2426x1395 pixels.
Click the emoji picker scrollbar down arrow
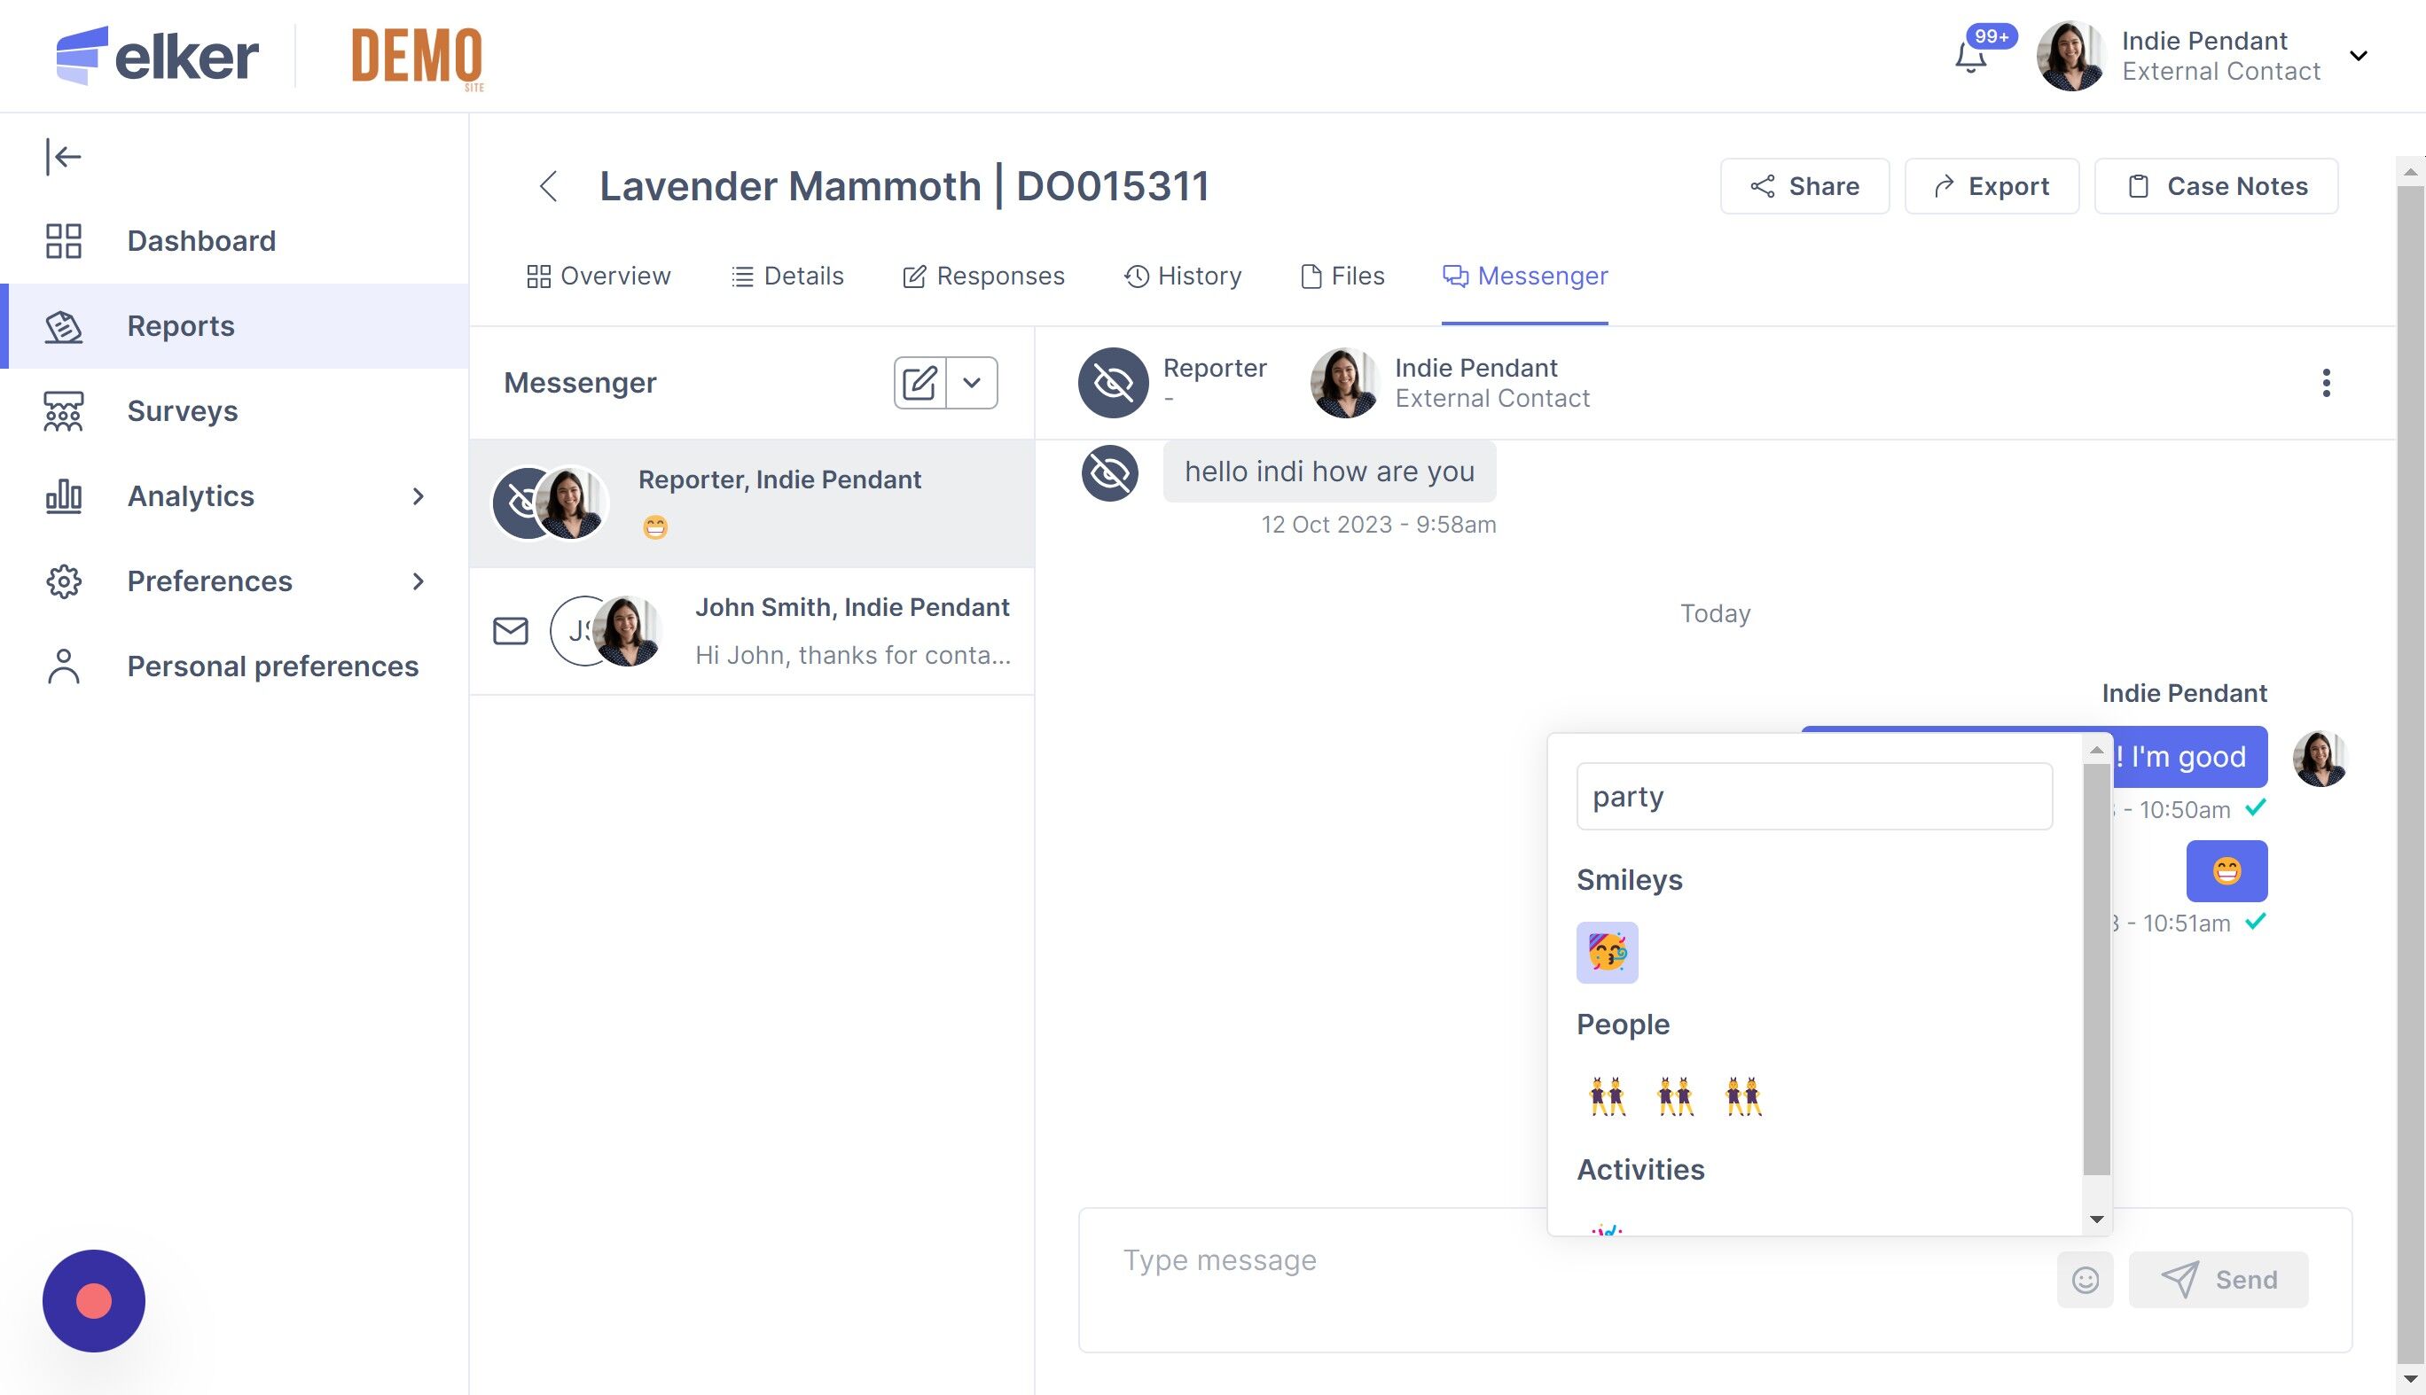[x=2096, y=1220]
